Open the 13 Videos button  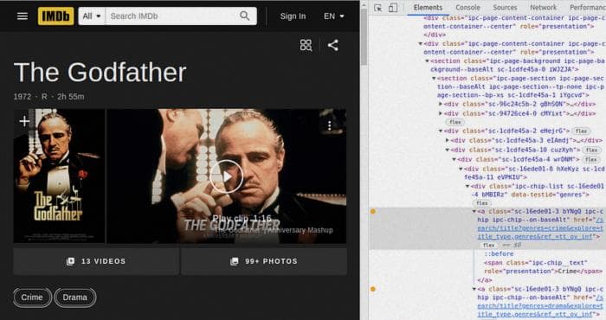click(96, 261)
